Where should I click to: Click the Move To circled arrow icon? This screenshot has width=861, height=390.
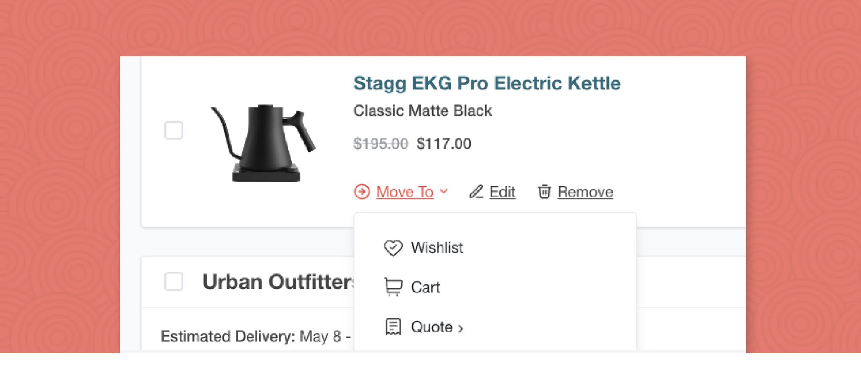click(362, 192)
